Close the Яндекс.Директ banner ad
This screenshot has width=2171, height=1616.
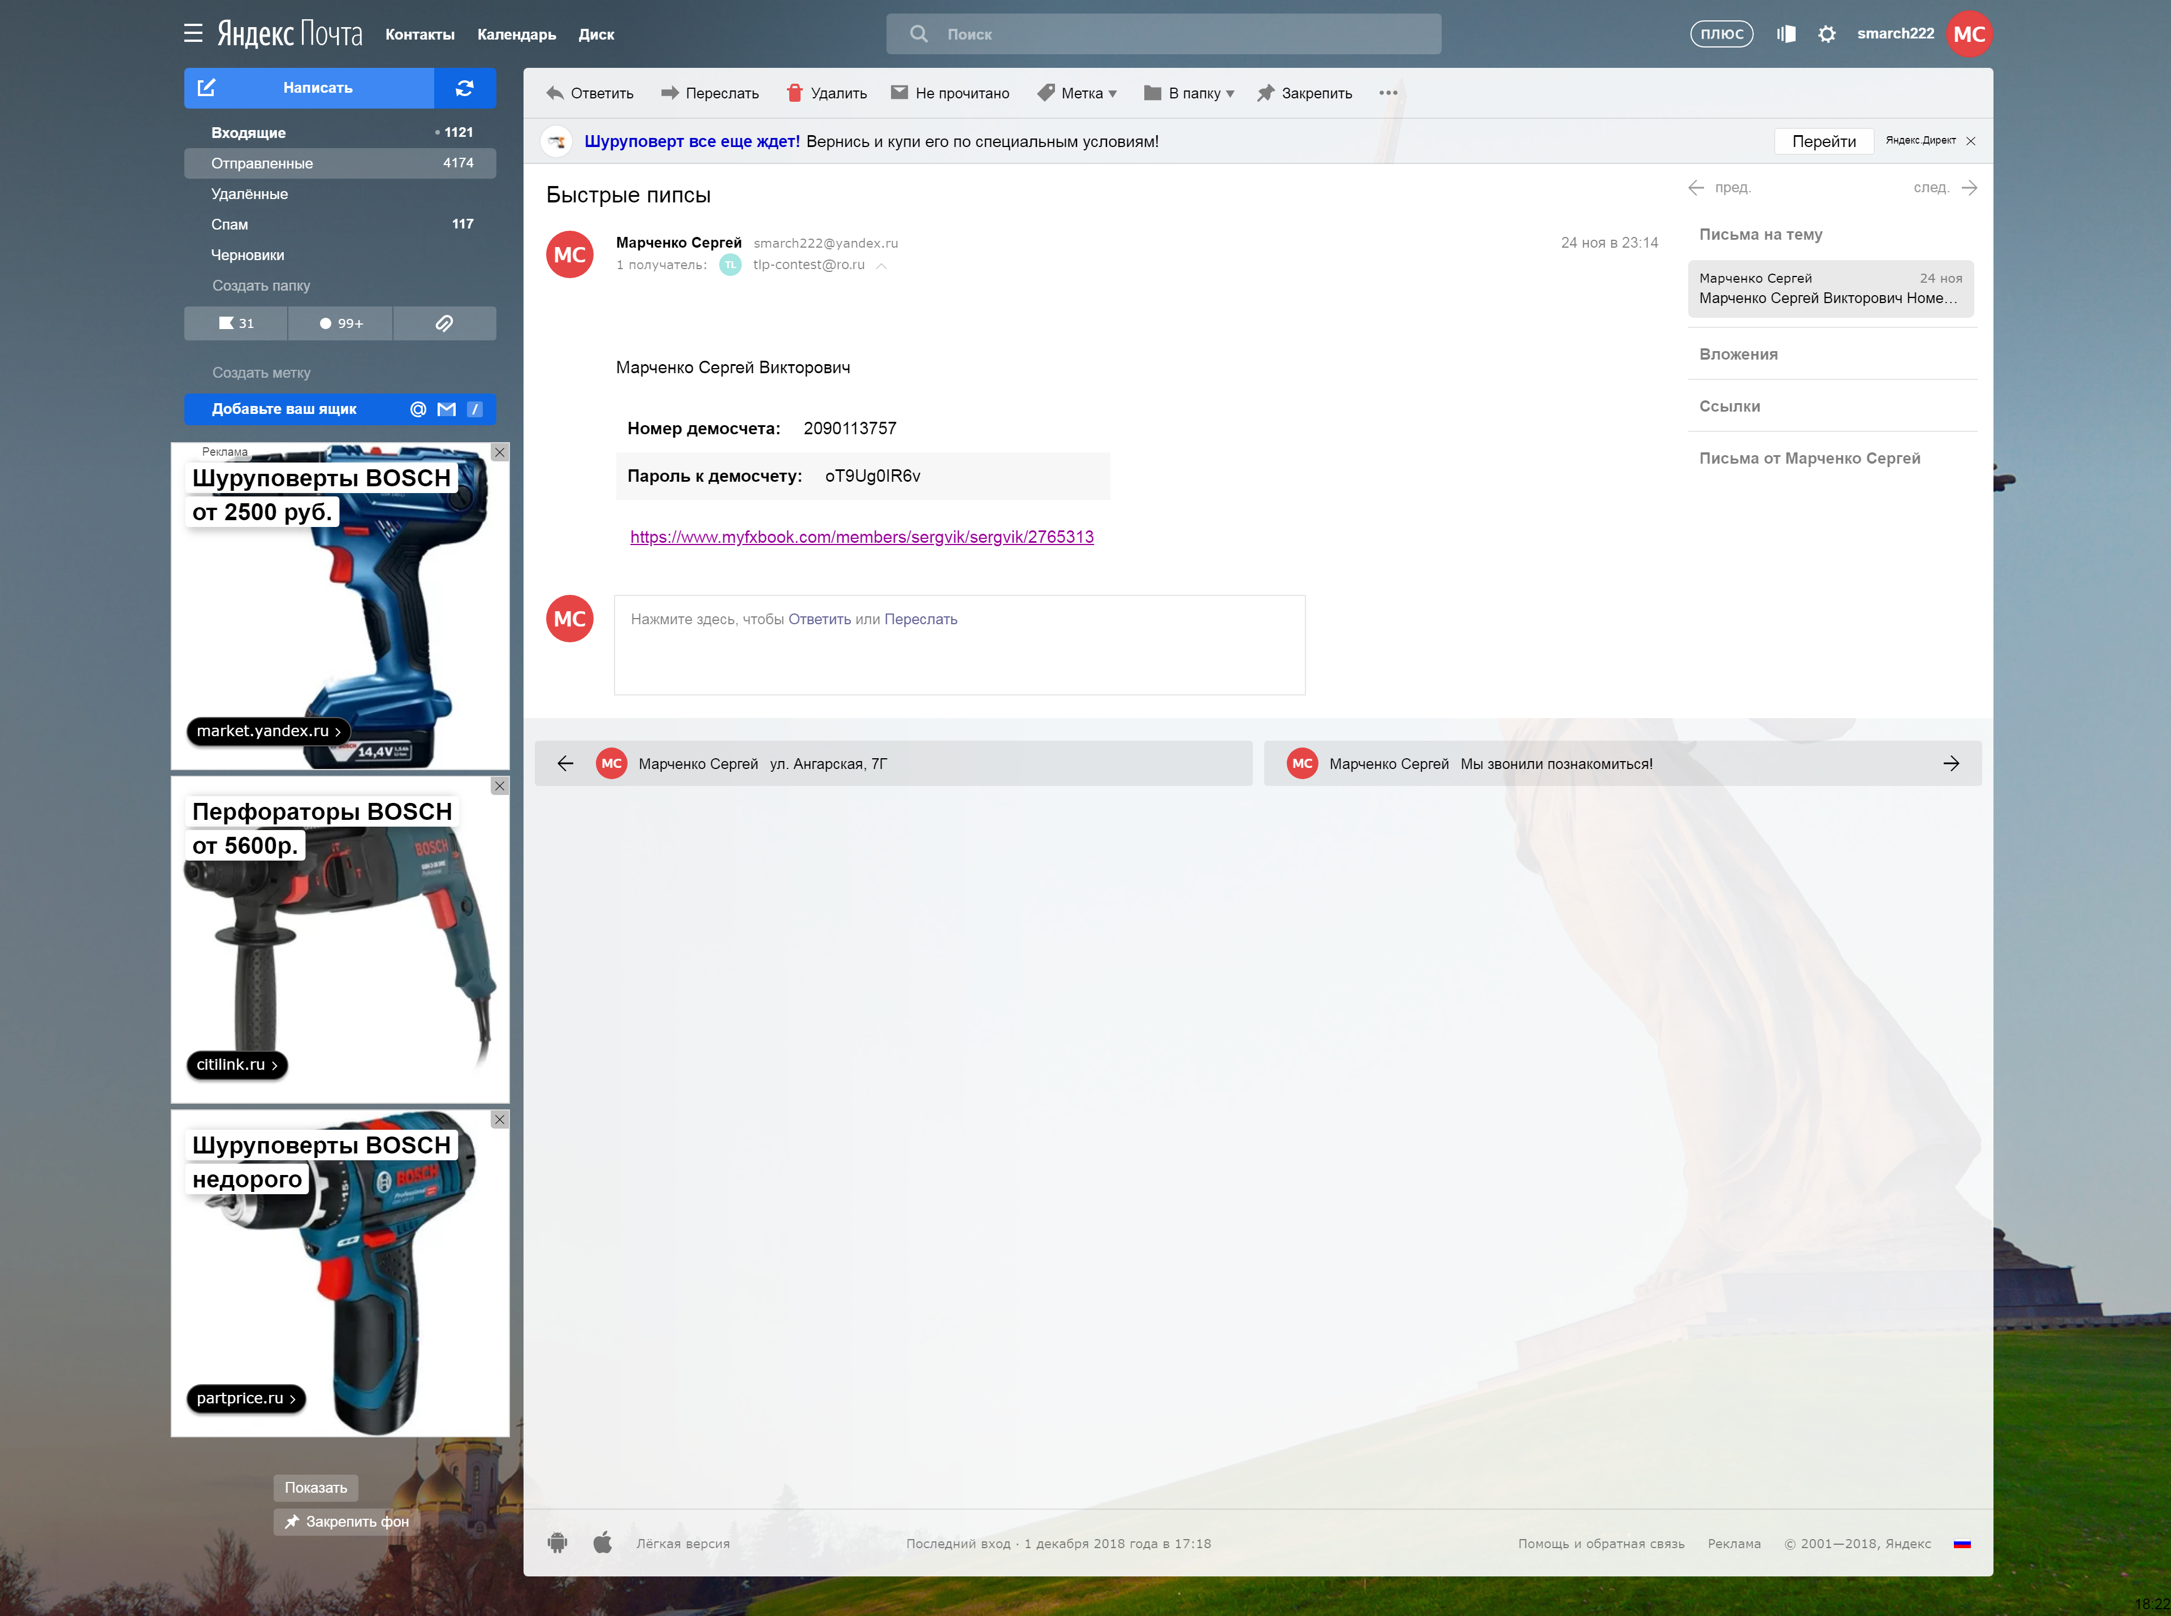1970,141
